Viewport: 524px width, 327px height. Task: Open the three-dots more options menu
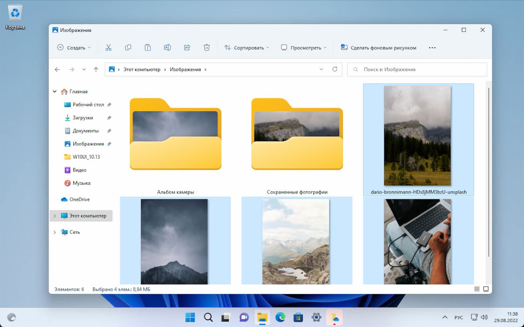[432, 48]
